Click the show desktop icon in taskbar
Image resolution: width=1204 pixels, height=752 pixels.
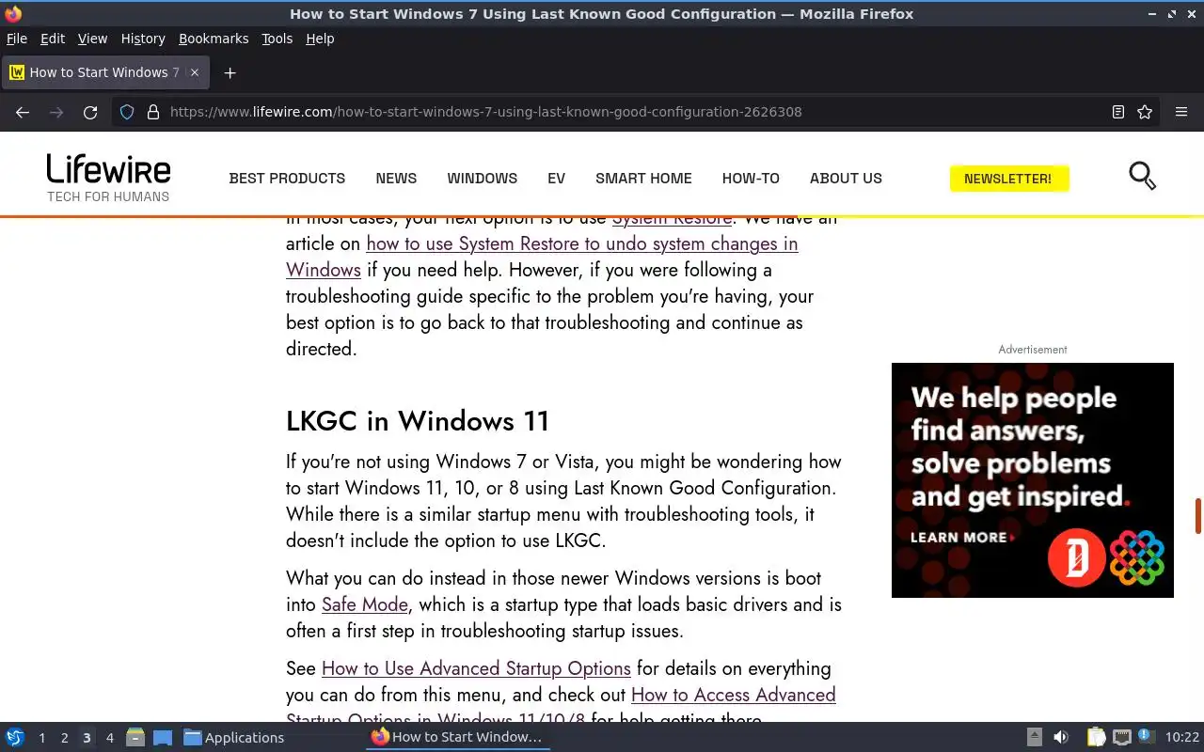click(x=163, y=737)
